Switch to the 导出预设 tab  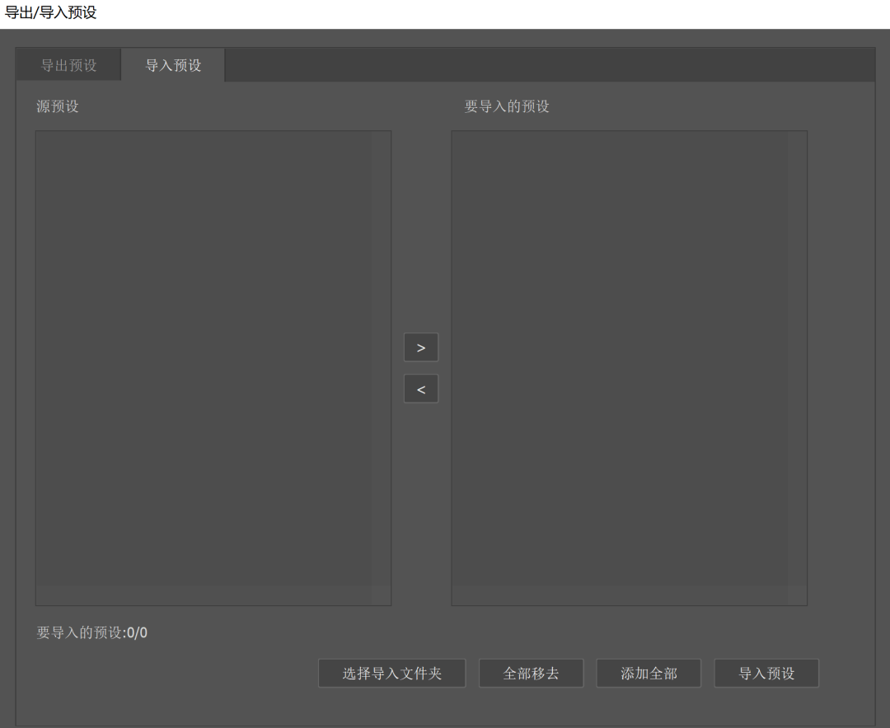tap(68, 64)
